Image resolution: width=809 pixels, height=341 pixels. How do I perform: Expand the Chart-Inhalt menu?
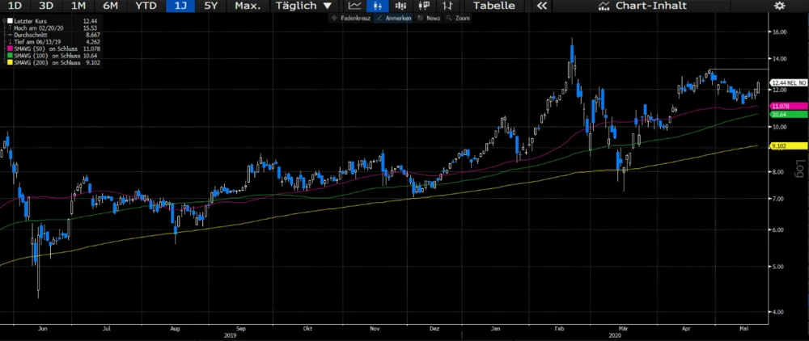(643, 6)
